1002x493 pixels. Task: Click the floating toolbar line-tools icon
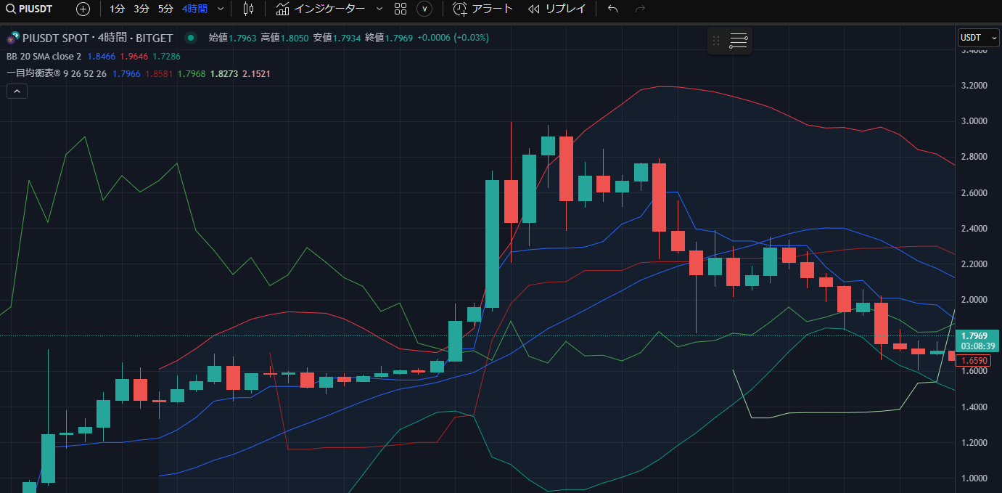point(739,41)
